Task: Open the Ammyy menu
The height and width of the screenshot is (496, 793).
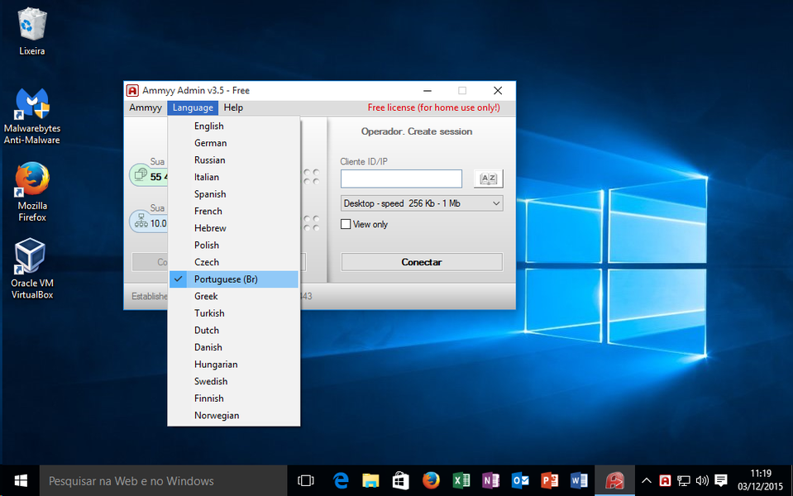Action: pos(146,107)
